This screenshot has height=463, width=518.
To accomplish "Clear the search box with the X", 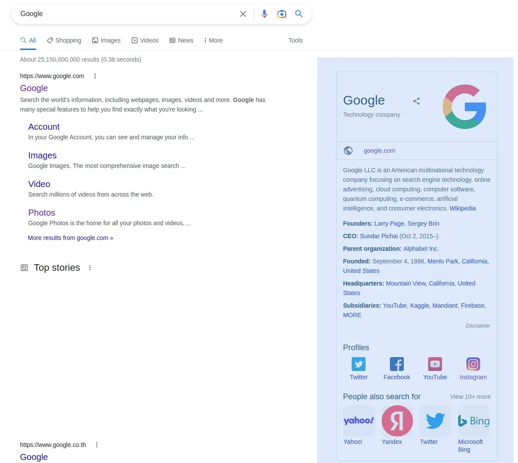I will click(243, 13).
